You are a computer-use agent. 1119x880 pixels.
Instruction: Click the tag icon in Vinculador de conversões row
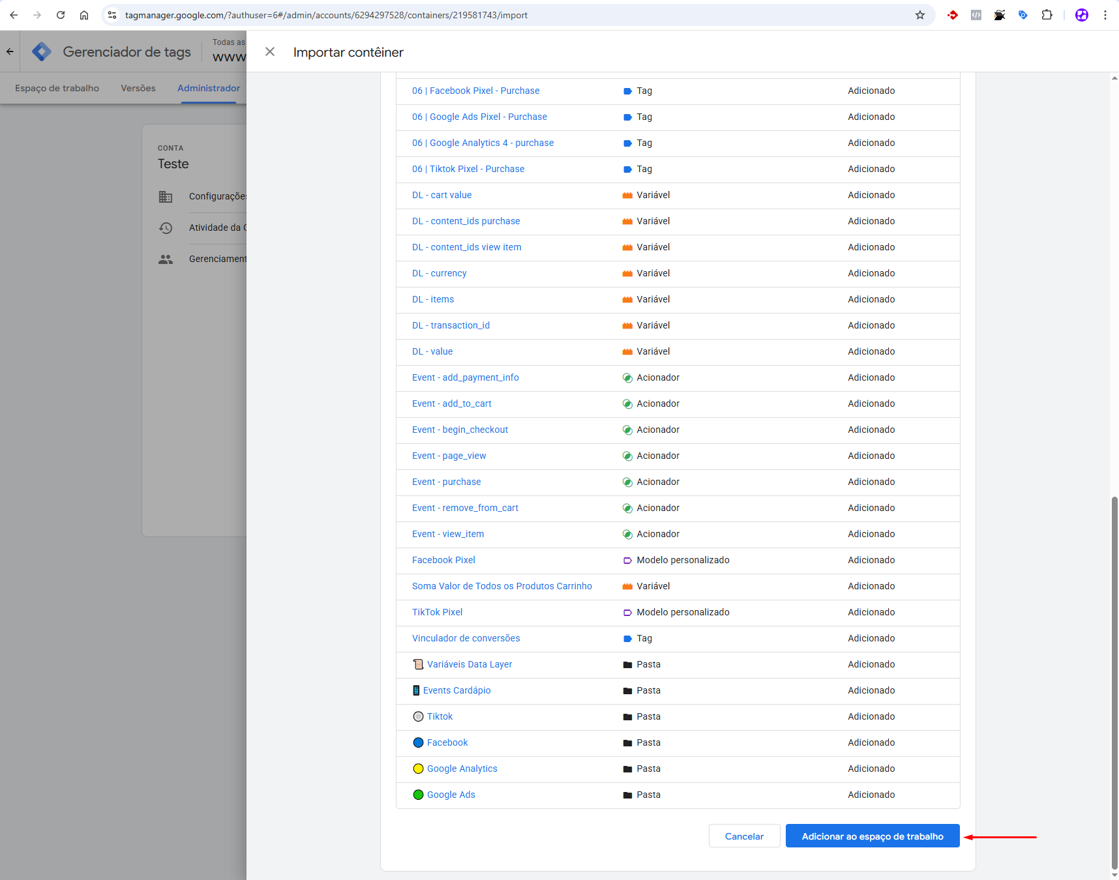(x=627, y=639)
